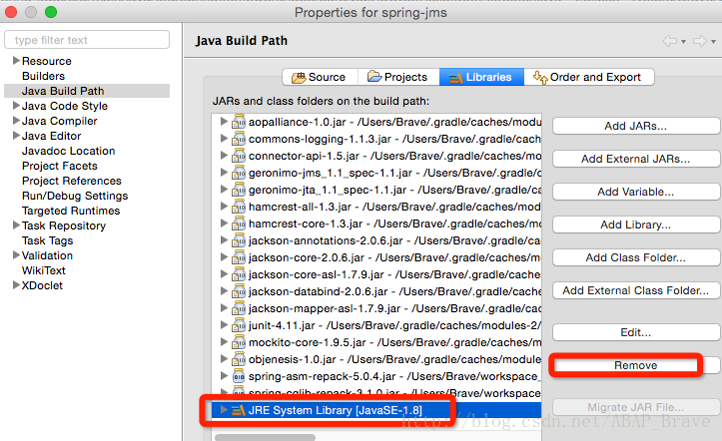Viewport: 722px width, 441px height.
Task: Click Add External Class Folder... button
Action: 635,290
